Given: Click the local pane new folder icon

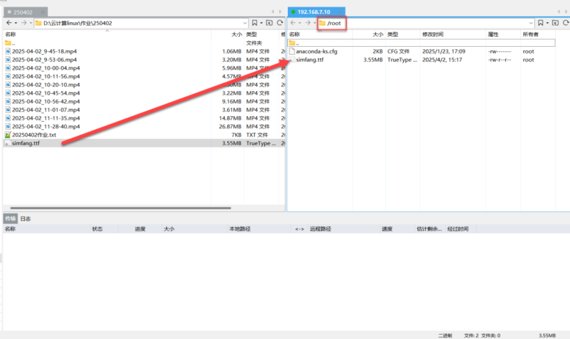Looking at the screenshot, I should (269, 23).
